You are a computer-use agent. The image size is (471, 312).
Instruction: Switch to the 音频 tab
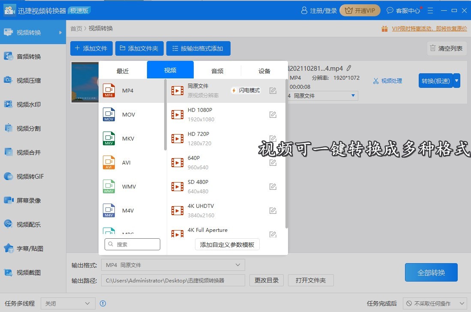(217, 71)
